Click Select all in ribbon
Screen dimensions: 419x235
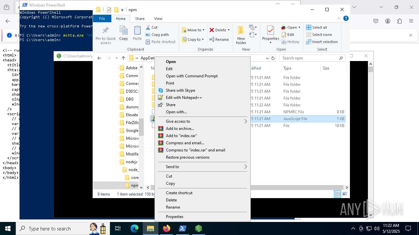tap(317, 27)
